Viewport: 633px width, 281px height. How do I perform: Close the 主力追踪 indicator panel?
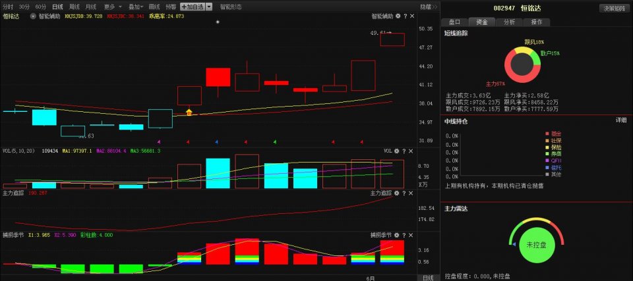tap(411, 193)
